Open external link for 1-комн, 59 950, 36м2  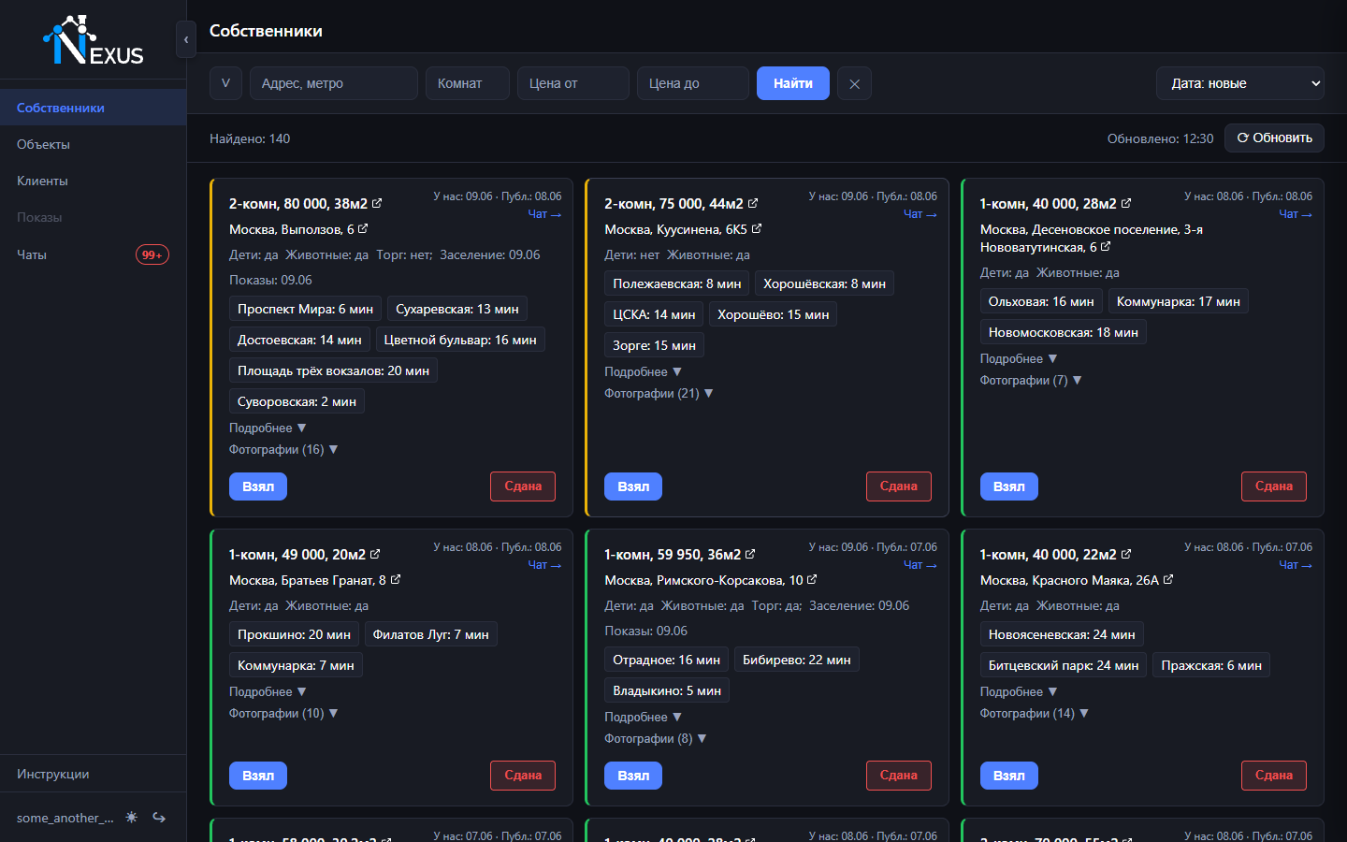click(750, 554)
